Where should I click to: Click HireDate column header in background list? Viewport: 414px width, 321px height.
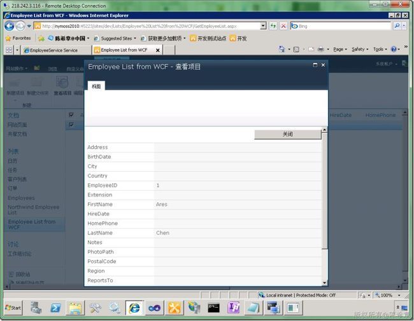coord(341,115)
